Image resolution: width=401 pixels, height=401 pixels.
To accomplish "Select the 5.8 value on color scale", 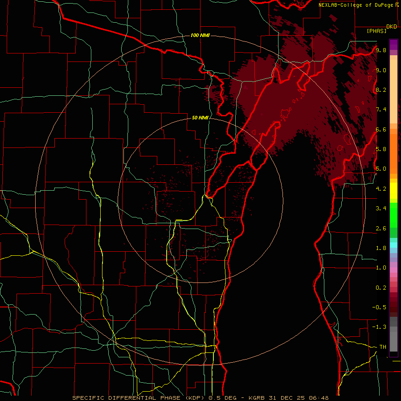I will click(381, 149).
